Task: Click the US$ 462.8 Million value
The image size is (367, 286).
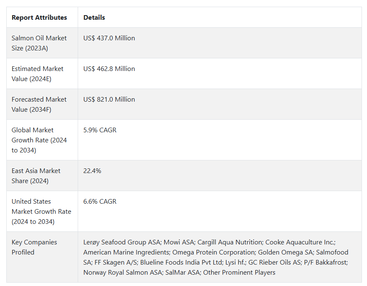Action: pos(109,69)
